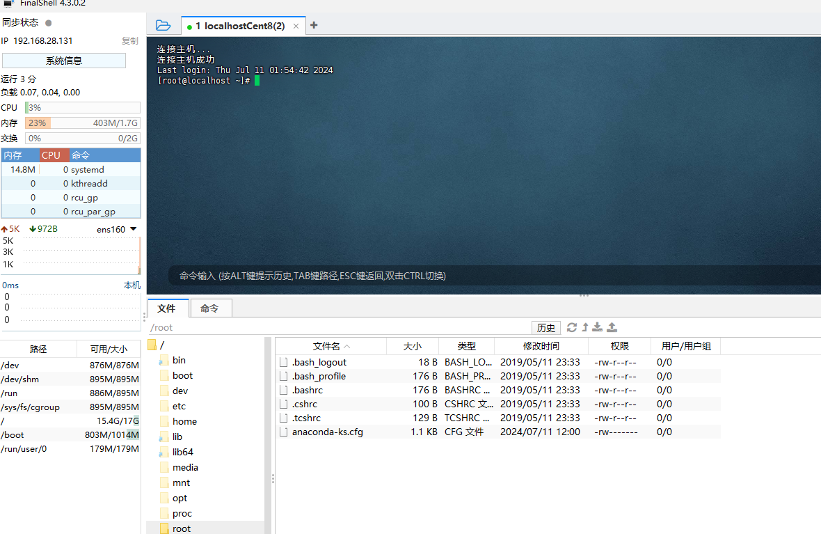Open the connection manager folder icon
Image resolution: width=821 pixels, height=534 pixels.
pyautogui.click(x=163, y=26)
